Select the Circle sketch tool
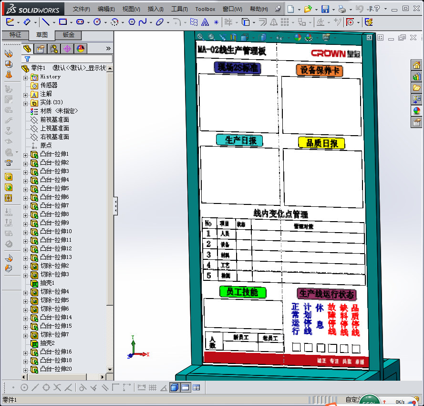 97,22
